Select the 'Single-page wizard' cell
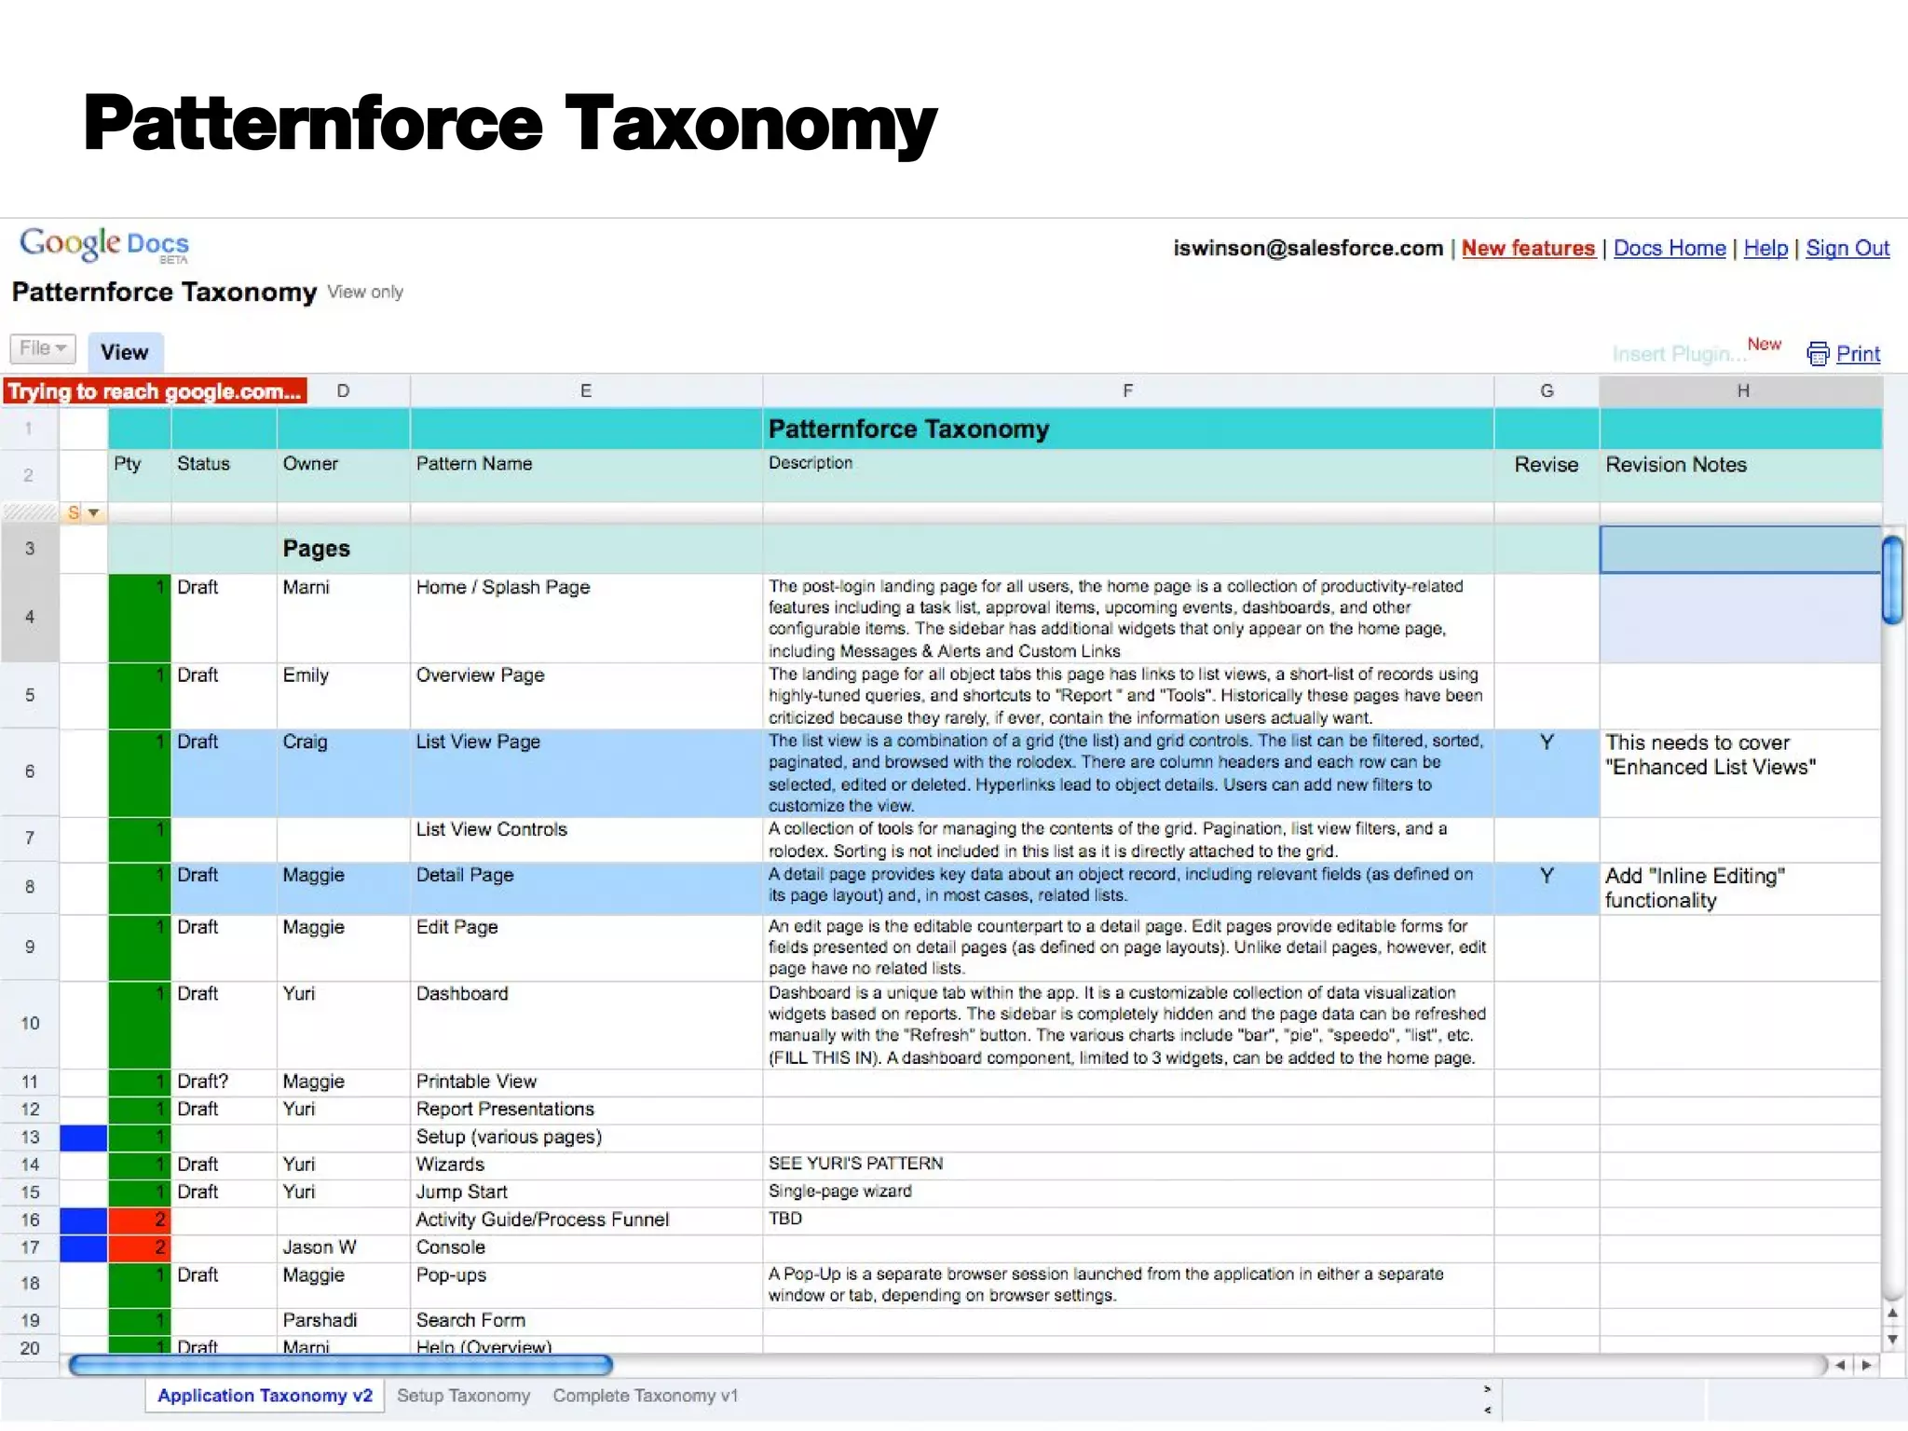 1128,1192
